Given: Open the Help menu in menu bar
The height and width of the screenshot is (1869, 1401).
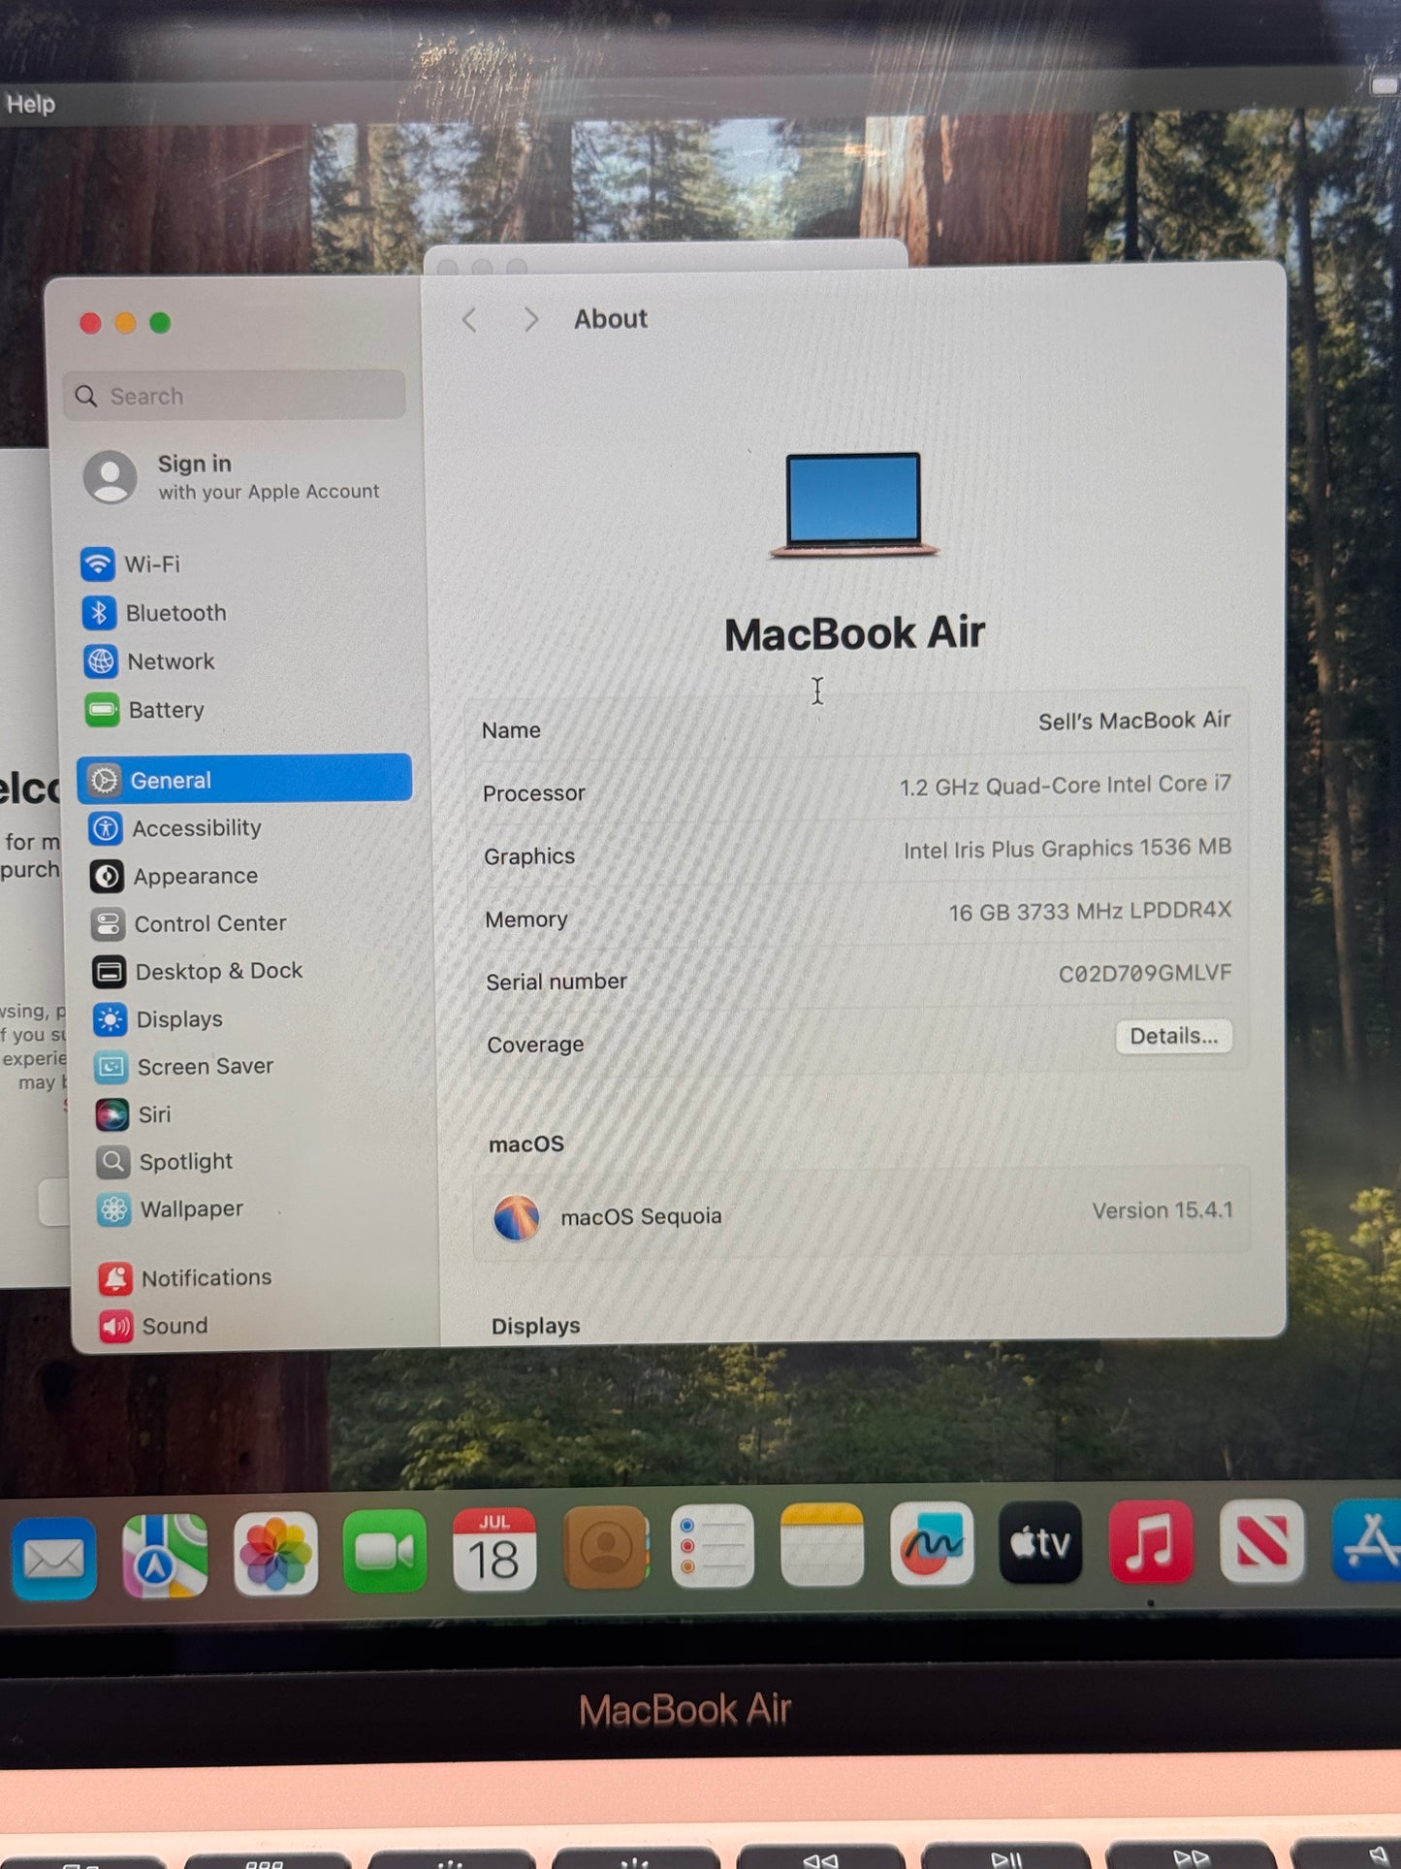Looking at the screenshot, I should click(x=30, y=104).
